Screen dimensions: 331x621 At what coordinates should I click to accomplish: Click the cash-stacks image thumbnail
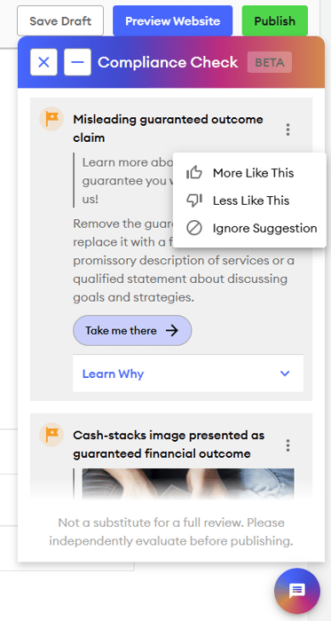click(188, 483)
